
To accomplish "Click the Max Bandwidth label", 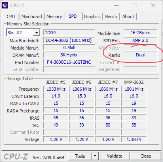I will pyautogui.click(x=25, y=41).
